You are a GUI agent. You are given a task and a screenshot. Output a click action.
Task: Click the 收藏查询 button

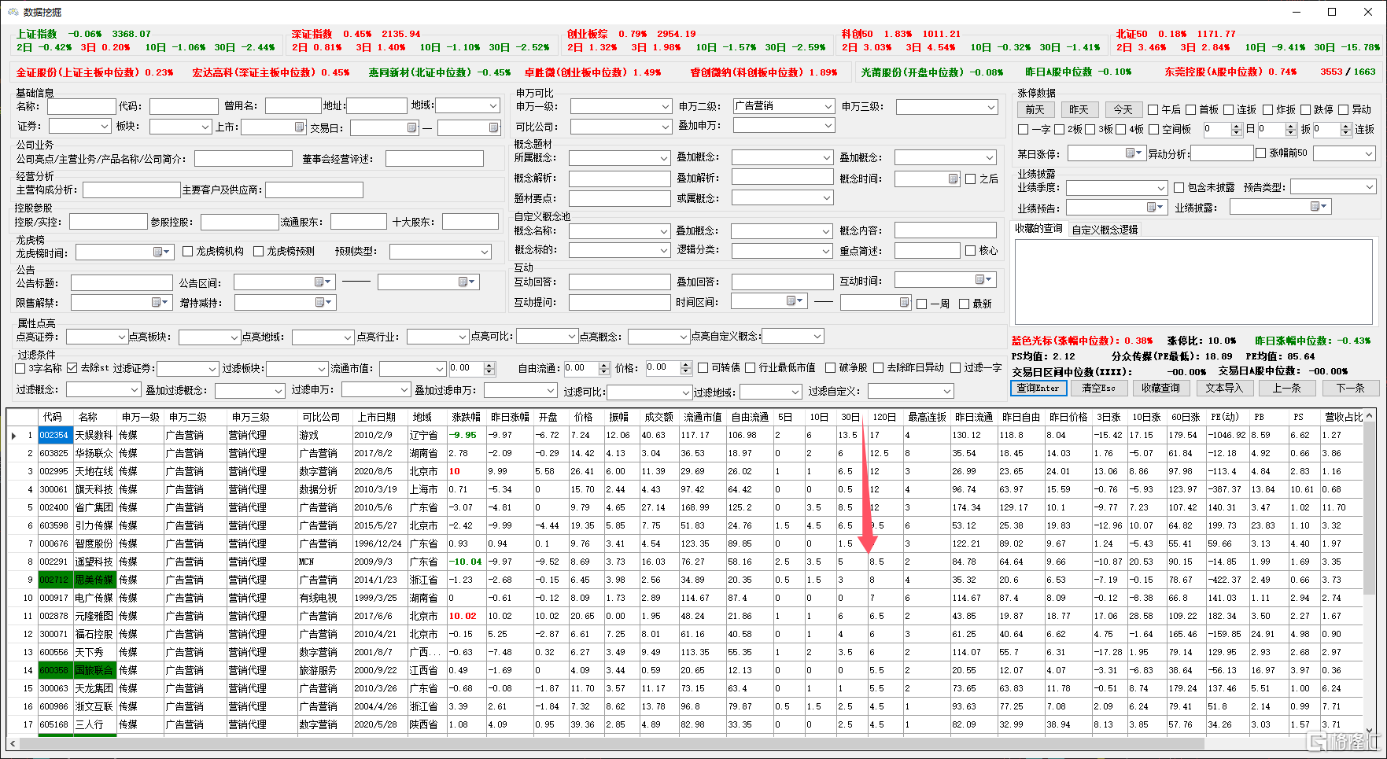click(x=1161, y=388)
